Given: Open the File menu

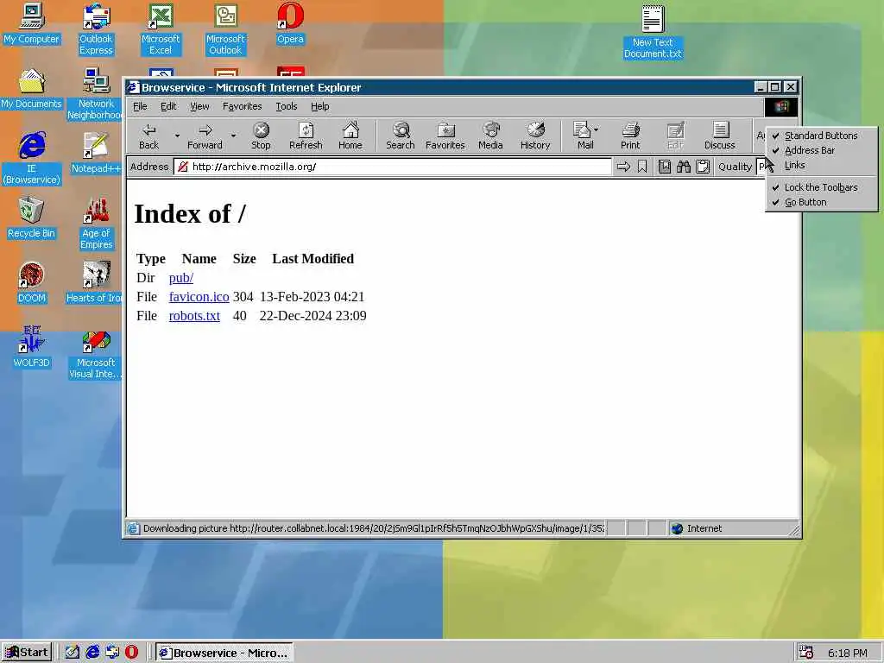Looking at the screenshot, I should pos(140,106).
